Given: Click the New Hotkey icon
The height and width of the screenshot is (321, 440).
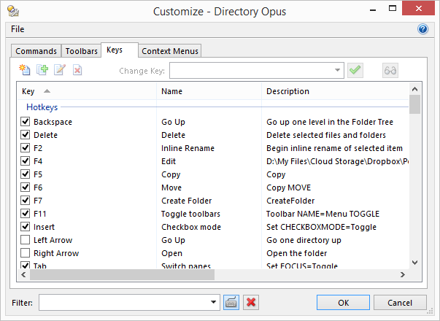Looking at the screenshot, I should point(25,70).
